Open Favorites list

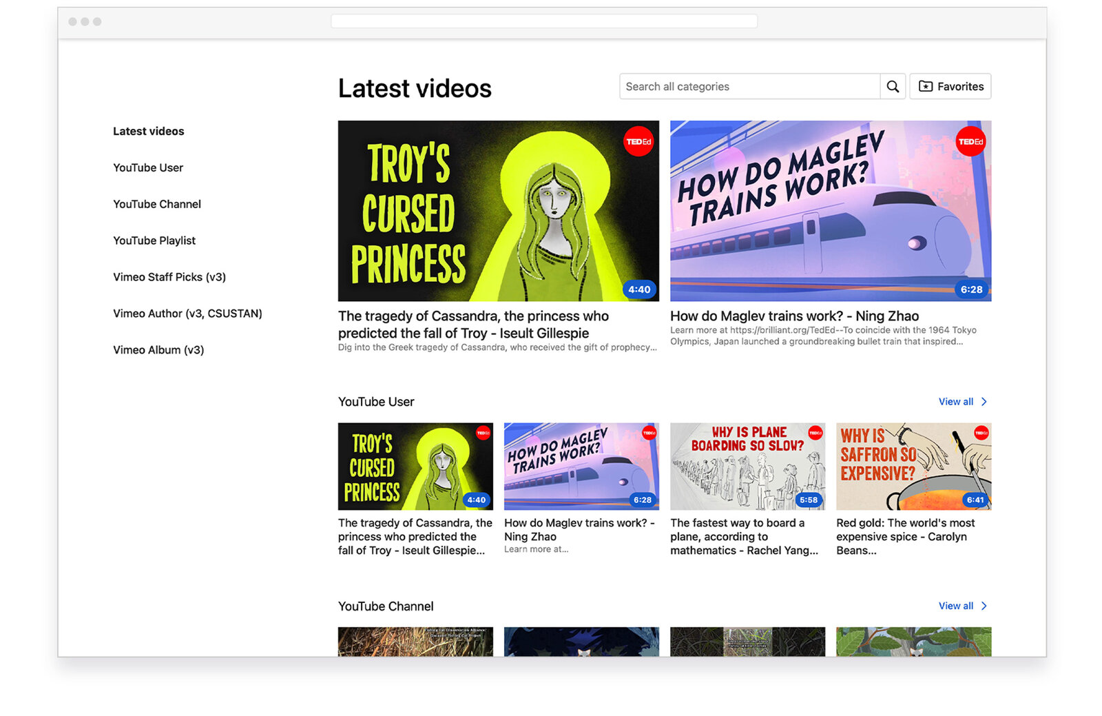(950, 86)
